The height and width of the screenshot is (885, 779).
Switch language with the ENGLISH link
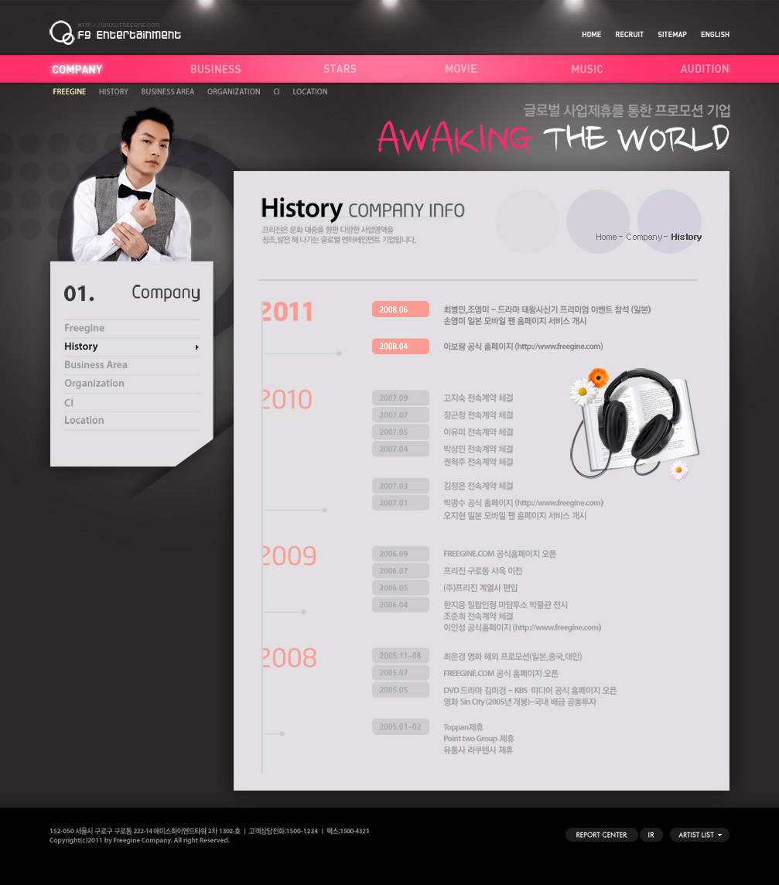(715, 35)
